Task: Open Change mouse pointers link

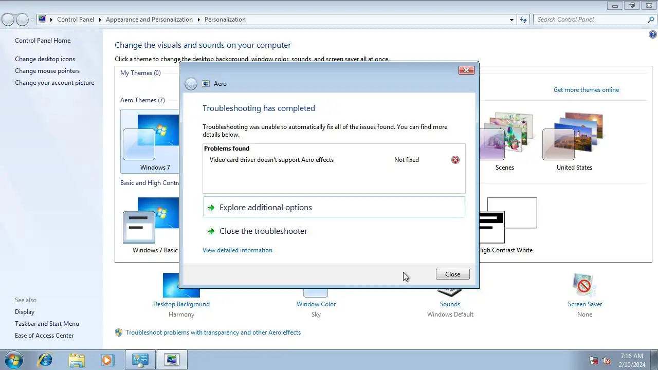Action: point(47,71)
